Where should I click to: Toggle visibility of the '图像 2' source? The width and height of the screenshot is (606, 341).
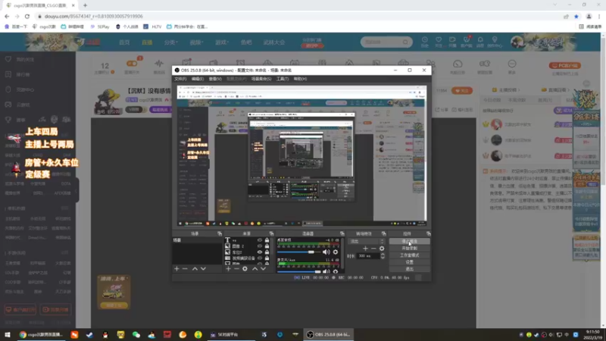click(260, 246)
